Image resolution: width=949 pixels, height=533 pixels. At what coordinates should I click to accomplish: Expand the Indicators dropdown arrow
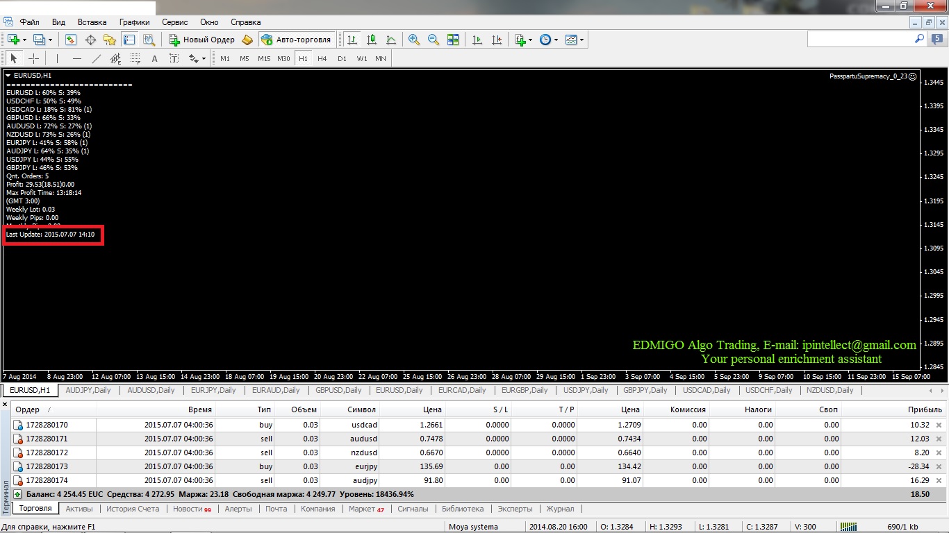[x=531, y=40]
